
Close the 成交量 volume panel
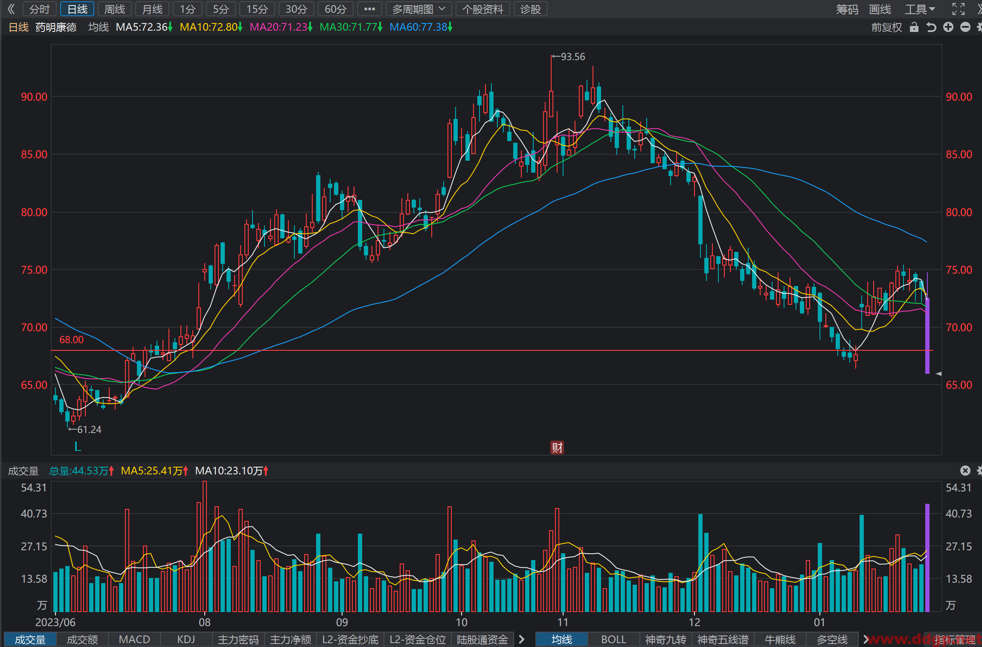point(965,470)
